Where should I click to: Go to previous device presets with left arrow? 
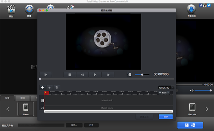[x=7, y=109]
